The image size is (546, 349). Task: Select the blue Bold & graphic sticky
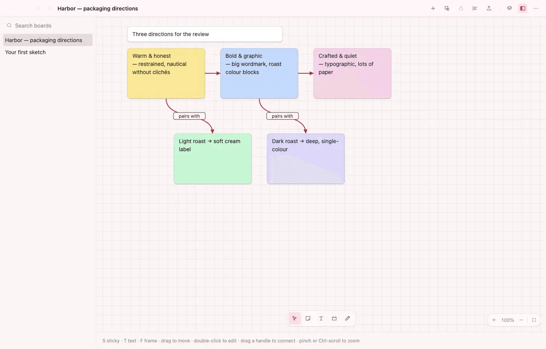click(259, 73)
